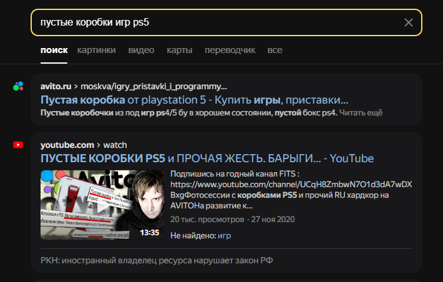Open the 'Пустая коробка от playstation 5' result

click(x=195, y=100)
